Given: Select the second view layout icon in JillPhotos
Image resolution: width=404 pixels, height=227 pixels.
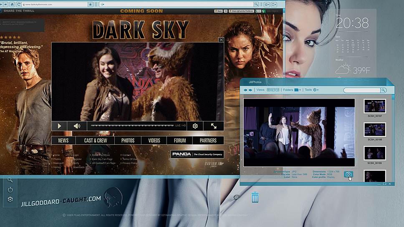Looking at the screenshot, I should (x=273, y=90).
